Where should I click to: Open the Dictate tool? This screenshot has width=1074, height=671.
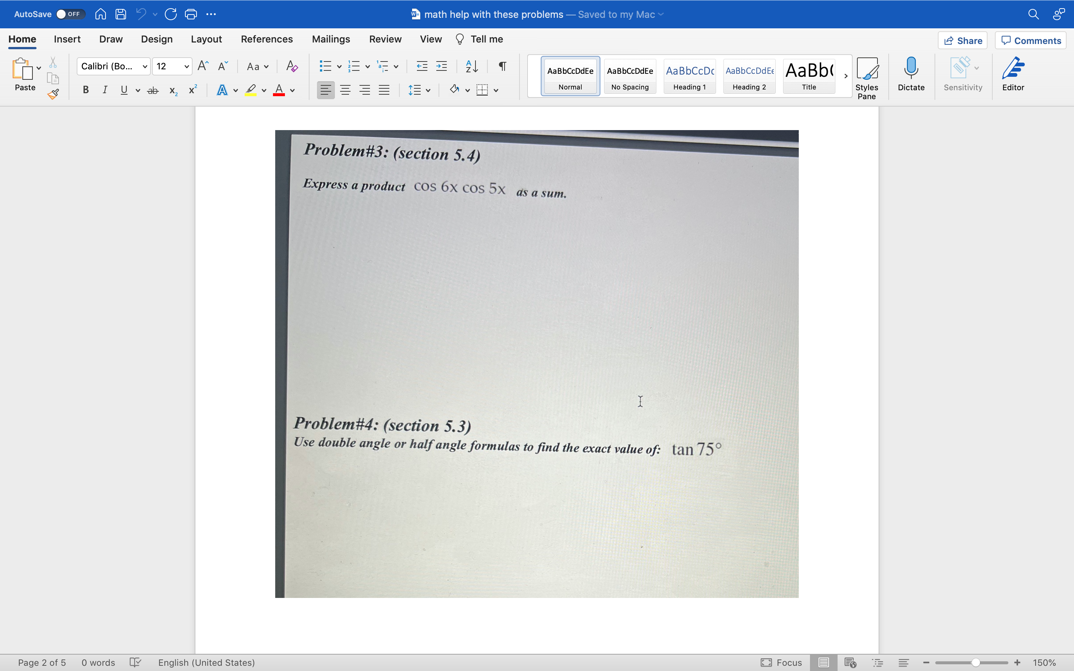tap(911, 75)
